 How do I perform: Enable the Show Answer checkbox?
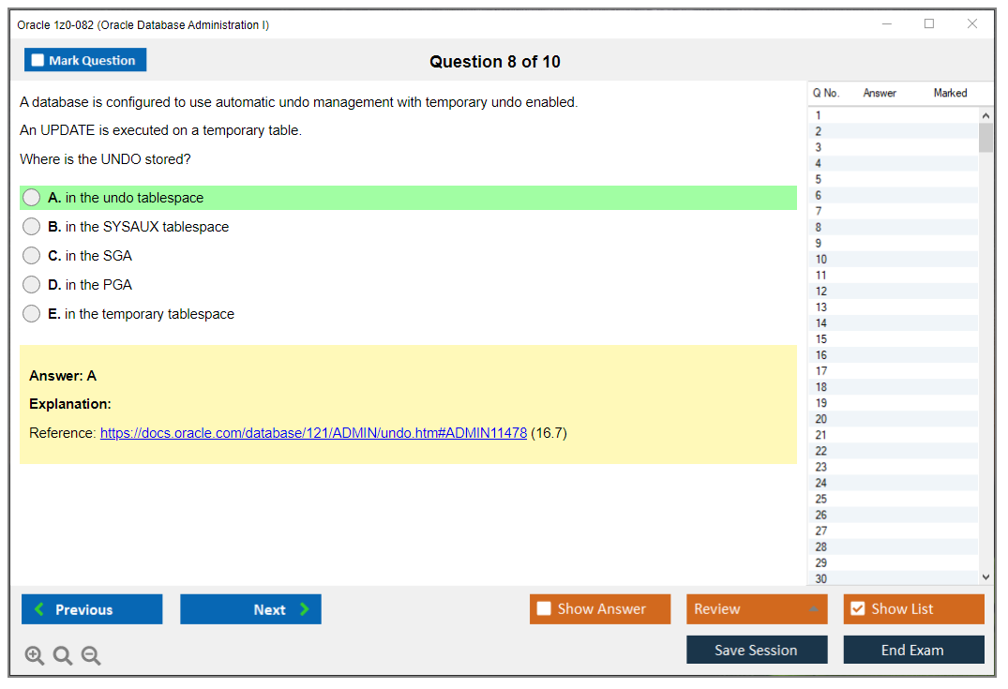click(544, 608)
